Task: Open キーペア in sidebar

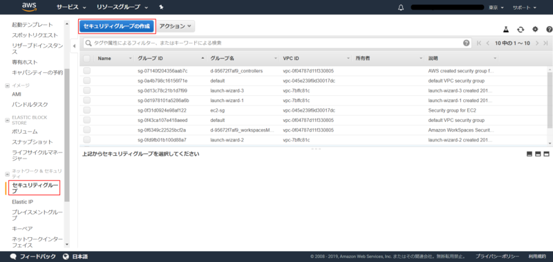Action: click(x=22, y=229)
